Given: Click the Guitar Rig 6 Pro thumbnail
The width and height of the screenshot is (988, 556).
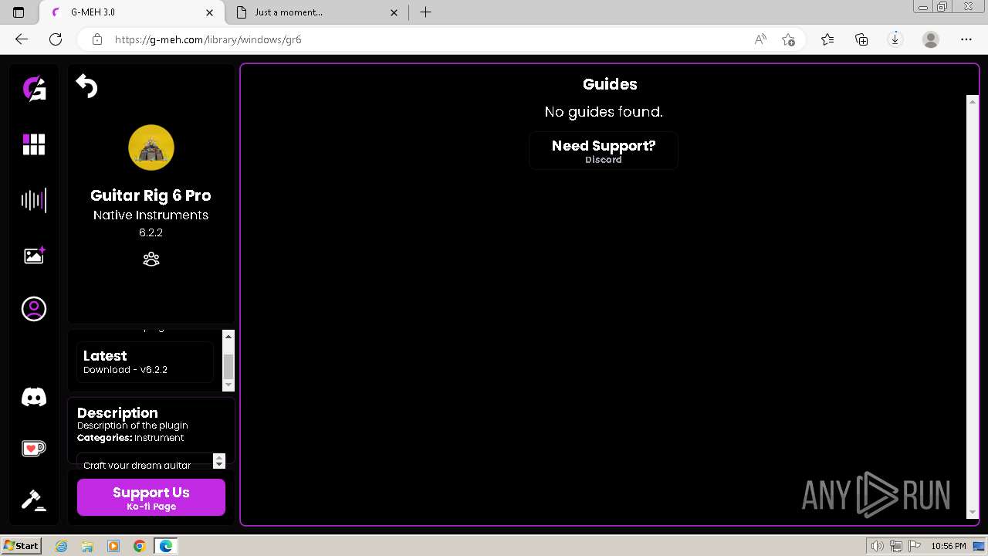Looking at the screenshot, I should tap(151, 147).
